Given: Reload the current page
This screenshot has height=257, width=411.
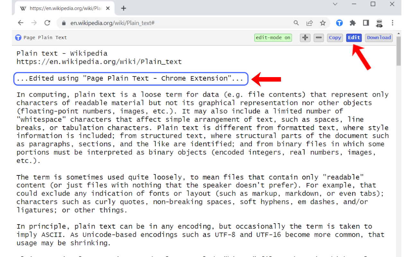Looking at the screenshot, I should coord(48,23).
